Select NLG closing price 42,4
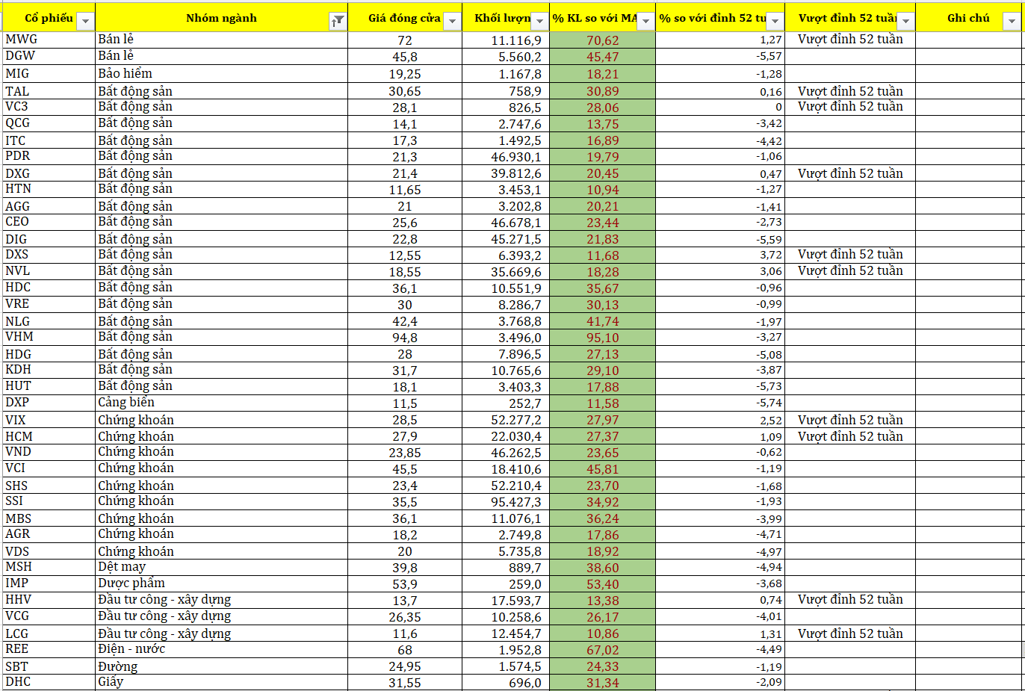Viewport: 1025px width, 691px height. 405,321
